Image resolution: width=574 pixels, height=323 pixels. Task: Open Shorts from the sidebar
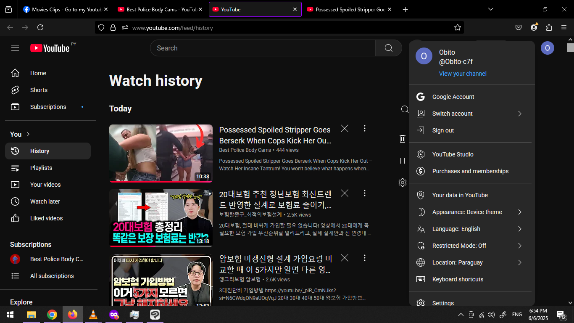tap(48, 90)
